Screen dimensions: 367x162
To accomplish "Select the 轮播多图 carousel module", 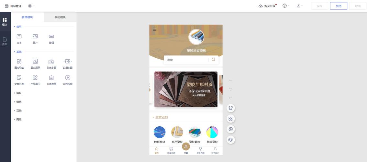I will pyautogui.click(x=68, y=64).
